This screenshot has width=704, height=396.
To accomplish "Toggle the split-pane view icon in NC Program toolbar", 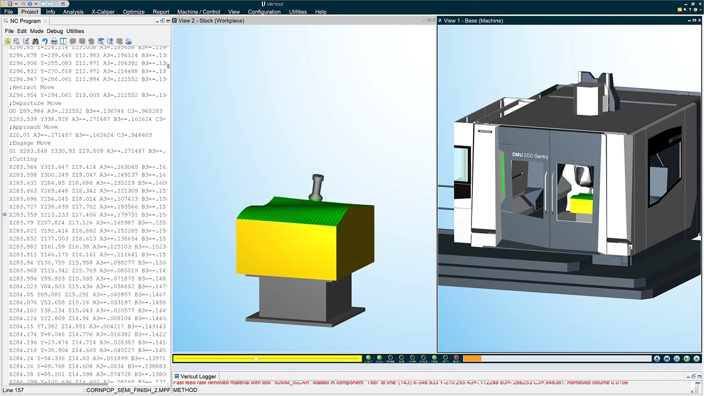I will pyautogui.click(x=63, y=41).
